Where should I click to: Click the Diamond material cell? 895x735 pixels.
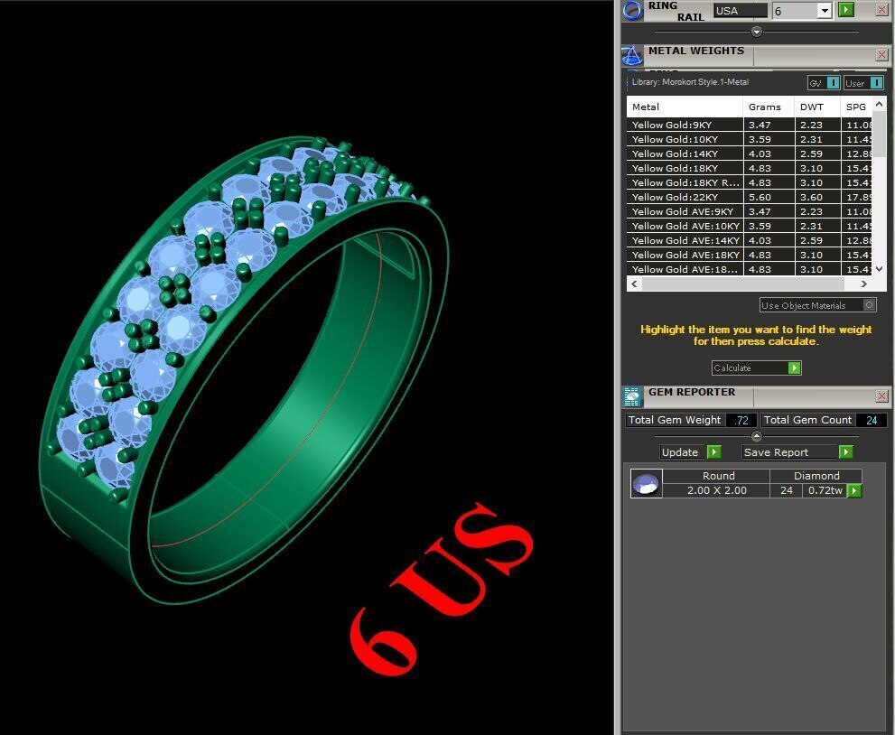coord(816,476)
